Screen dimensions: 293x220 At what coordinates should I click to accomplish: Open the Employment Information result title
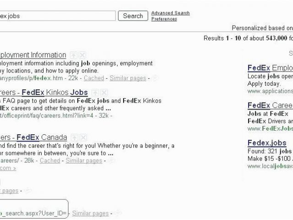point(33,55)
